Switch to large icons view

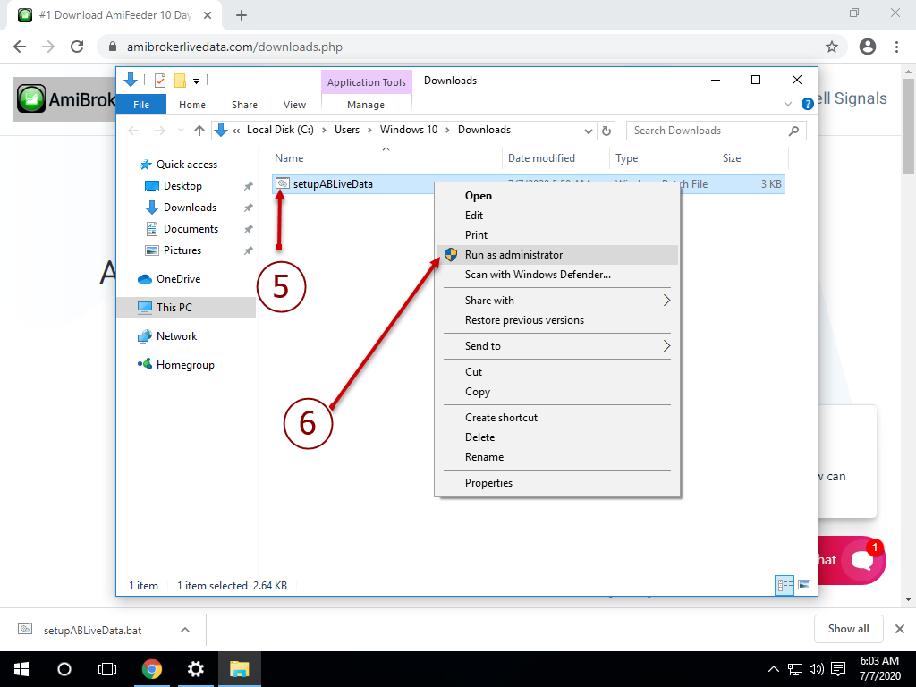click(804, 585)
